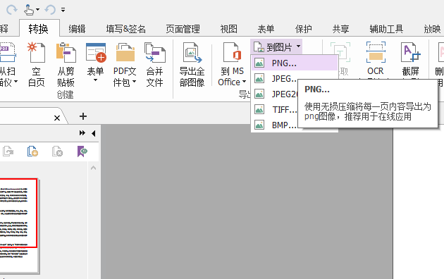Click the 到 MS Office export icon
Screen dimensions: 444x279
click(232, 53)
